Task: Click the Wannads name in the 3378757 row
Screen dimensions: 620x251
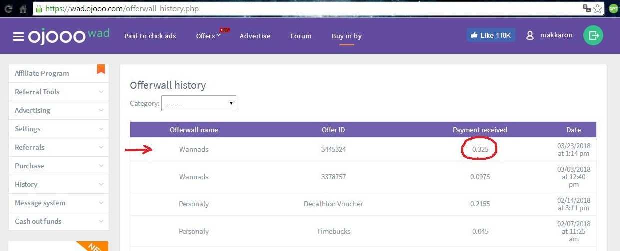Action: tap(194, 177)
